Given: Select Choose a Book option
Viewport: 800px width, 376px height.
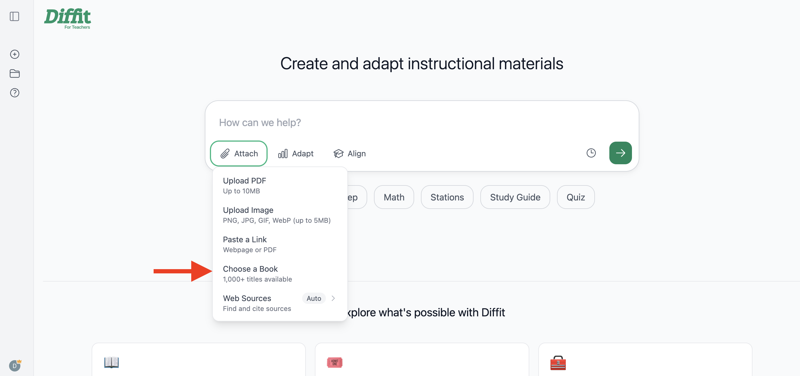Looking at the screenshot, I should [279, 274].
